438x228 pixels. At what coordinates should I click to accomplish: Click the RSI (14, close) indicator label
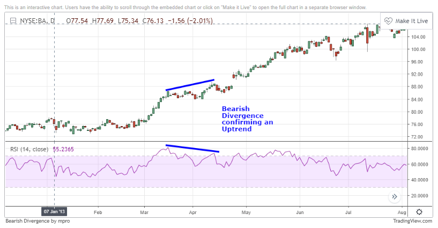click(29, 149)
